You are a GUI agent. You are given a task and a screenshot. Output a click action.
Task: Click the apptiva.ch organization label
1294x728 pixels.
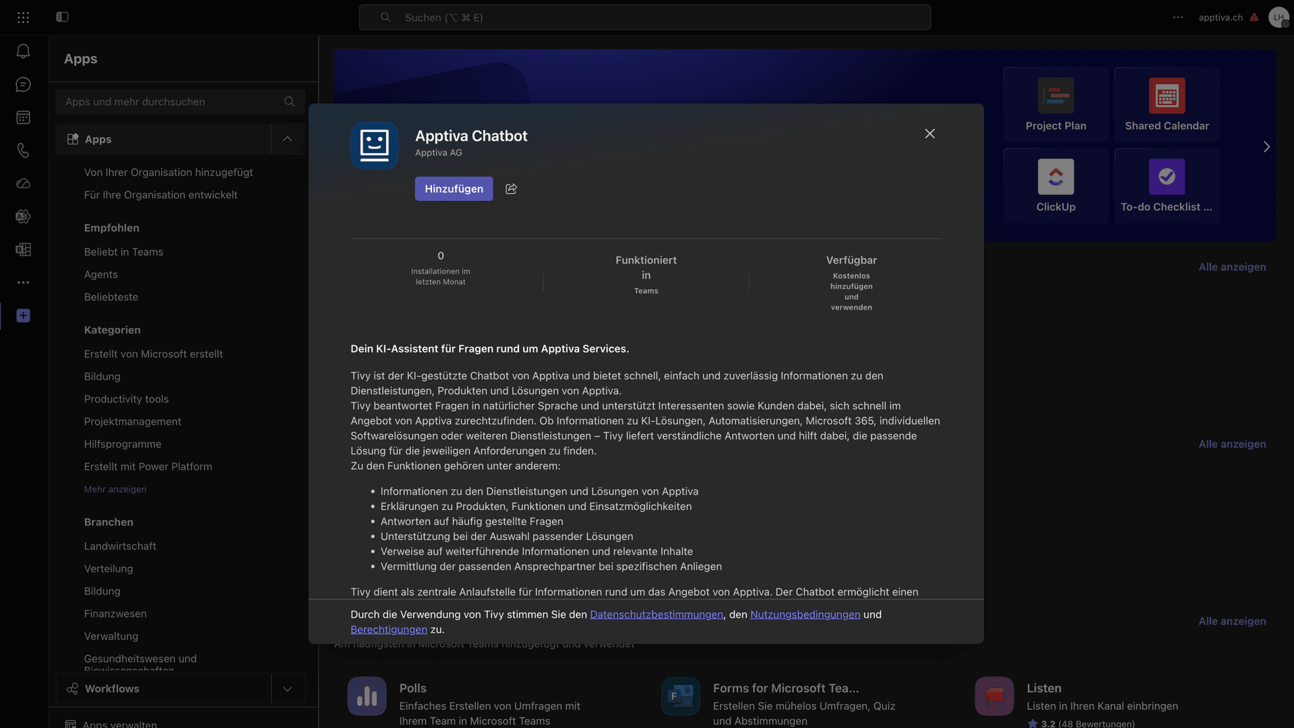point(1221,18)
